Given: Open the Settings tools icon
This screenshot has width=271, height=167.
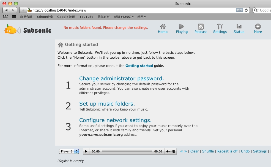Looking at the screenshot, I should [220, 27].
